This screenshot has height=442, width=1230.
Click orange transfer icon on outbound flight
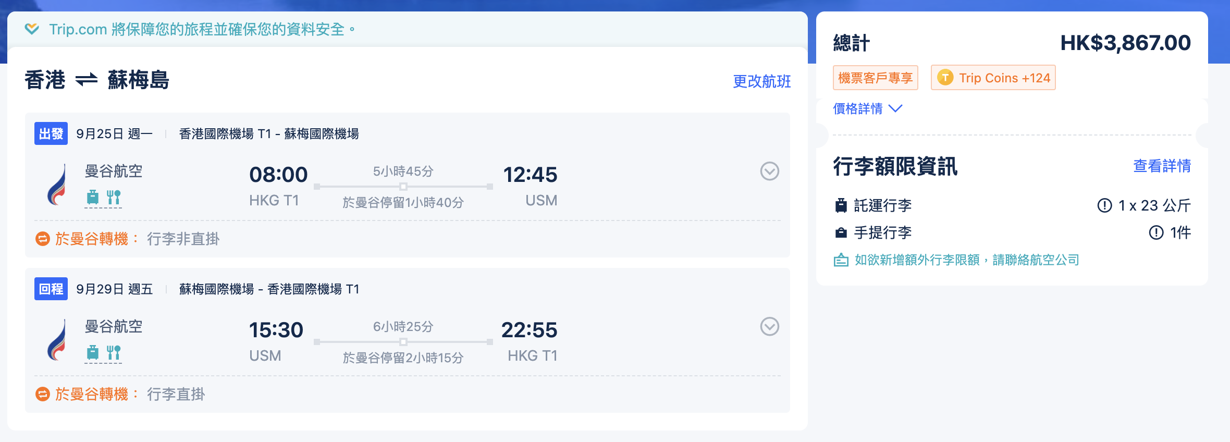coord(43,239)
